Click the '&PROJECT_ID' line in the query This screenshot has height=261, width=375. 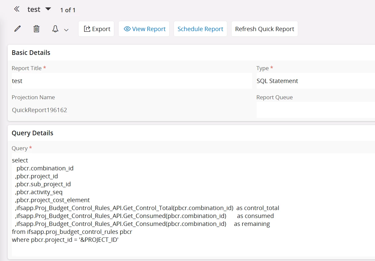click(65, 240)
